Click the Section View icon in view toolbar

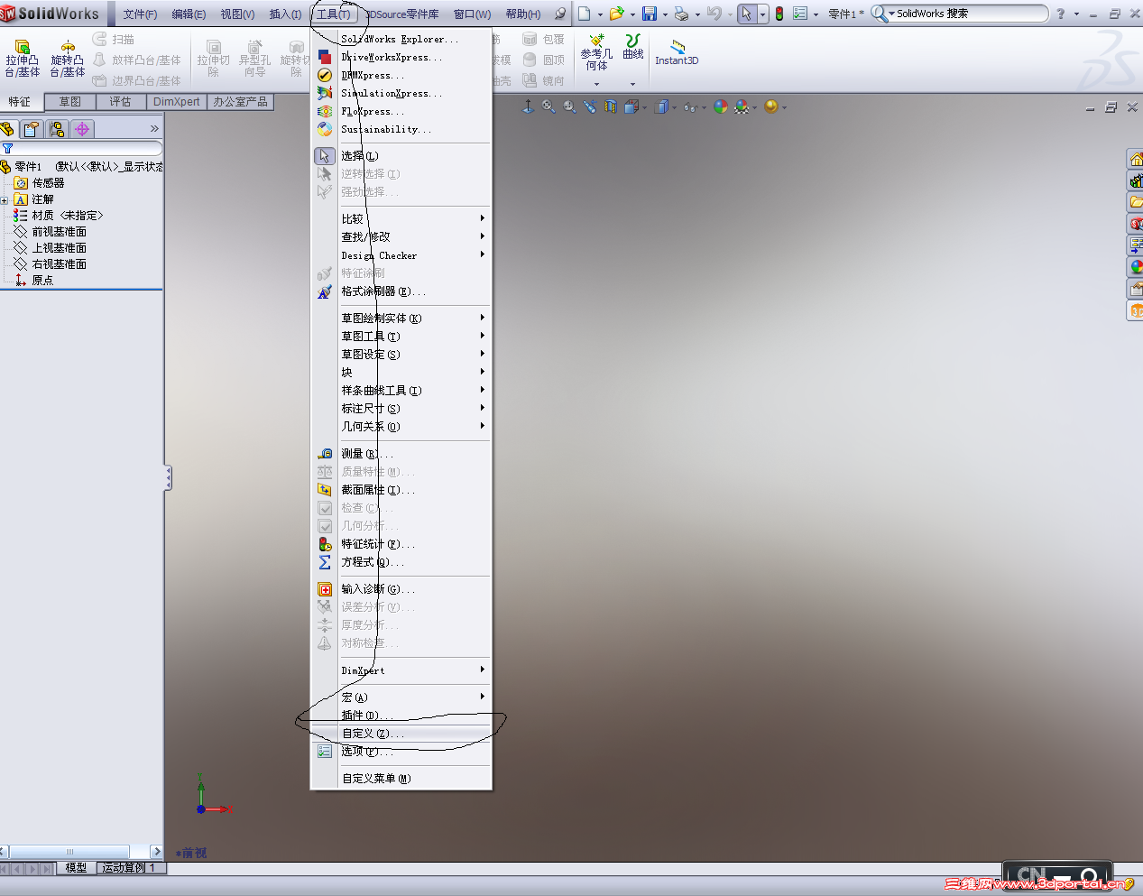click(x=611, y=106)
